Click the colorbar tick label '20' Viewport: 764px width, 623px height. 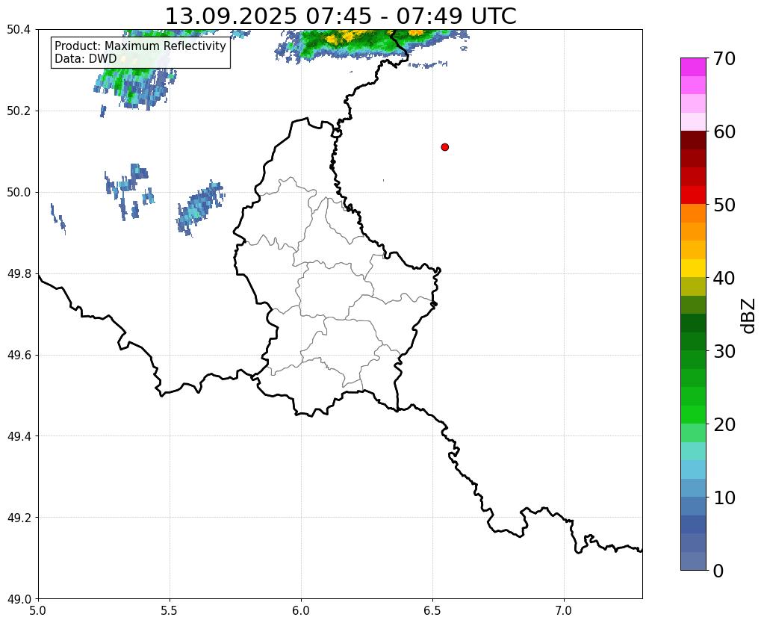coord(724,424)
